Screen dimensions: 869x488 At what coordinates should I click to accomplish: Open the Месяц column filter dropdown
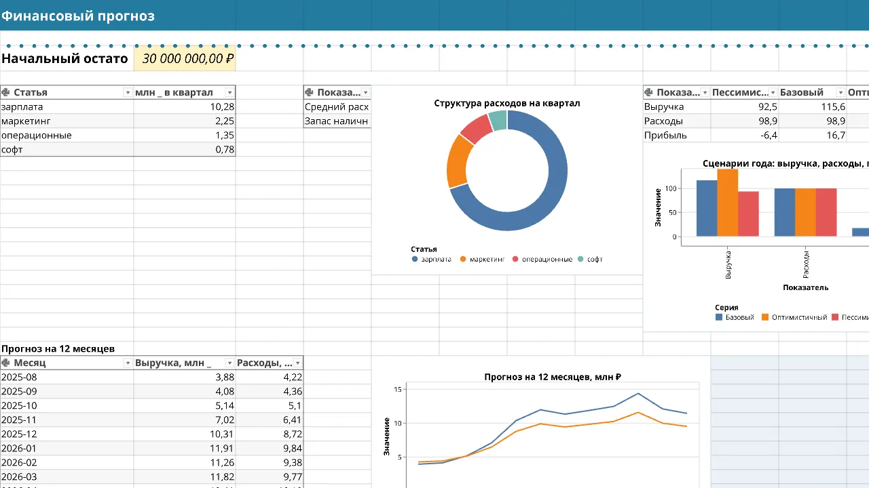127,363
